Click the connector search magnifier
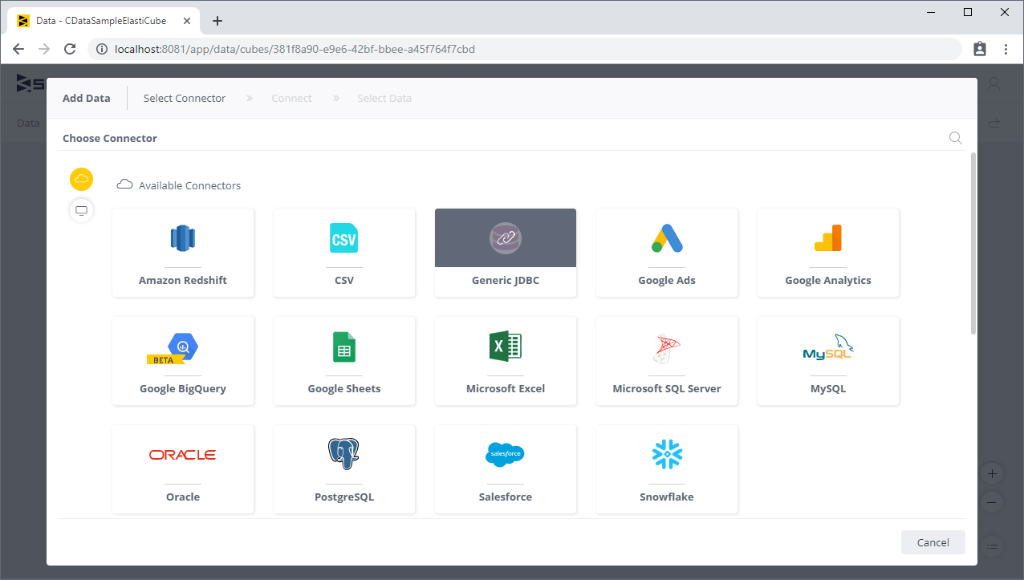 (x=955, y=138)
